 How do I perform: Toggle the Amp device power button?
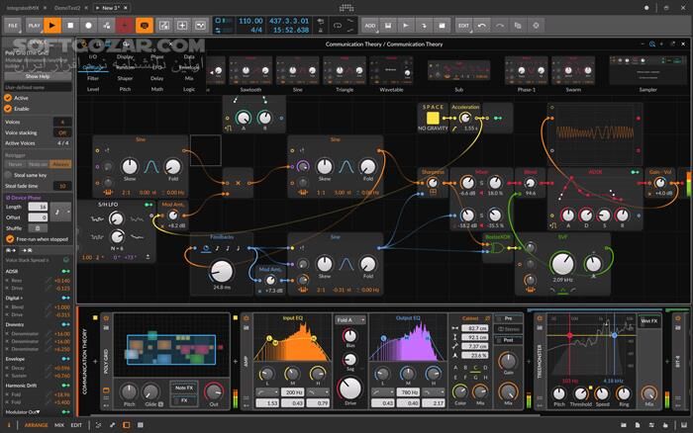(x=247, y=318)
